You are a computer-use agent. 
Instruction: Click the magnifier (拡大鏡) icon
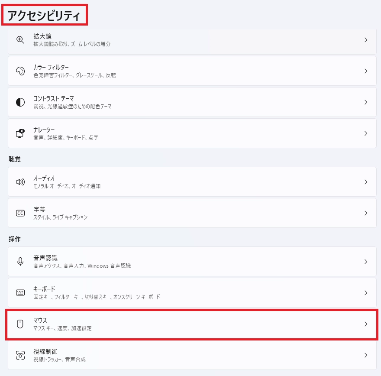(x=20, y=40)
